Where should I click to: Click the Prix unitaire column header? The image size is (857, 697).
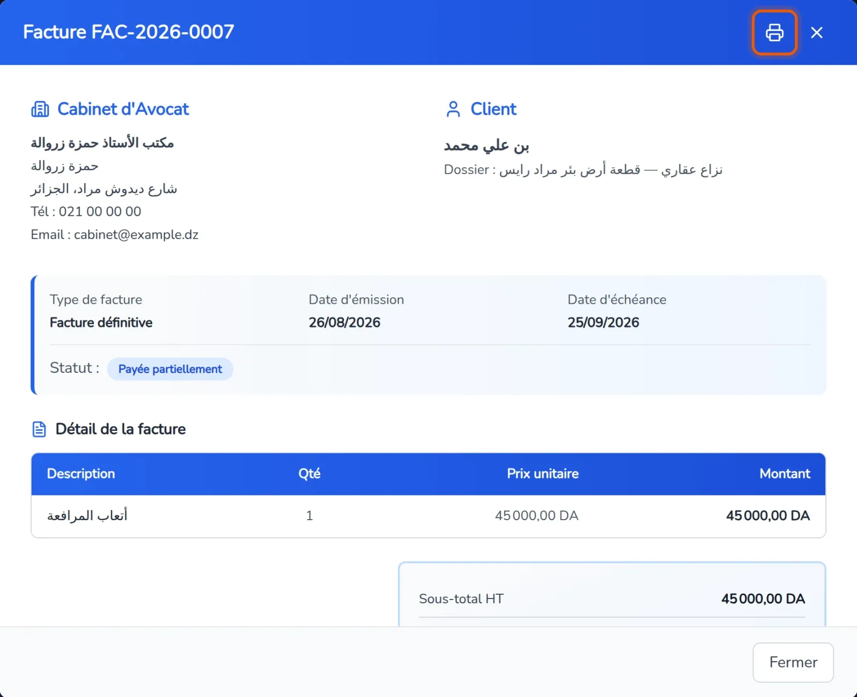543,474
